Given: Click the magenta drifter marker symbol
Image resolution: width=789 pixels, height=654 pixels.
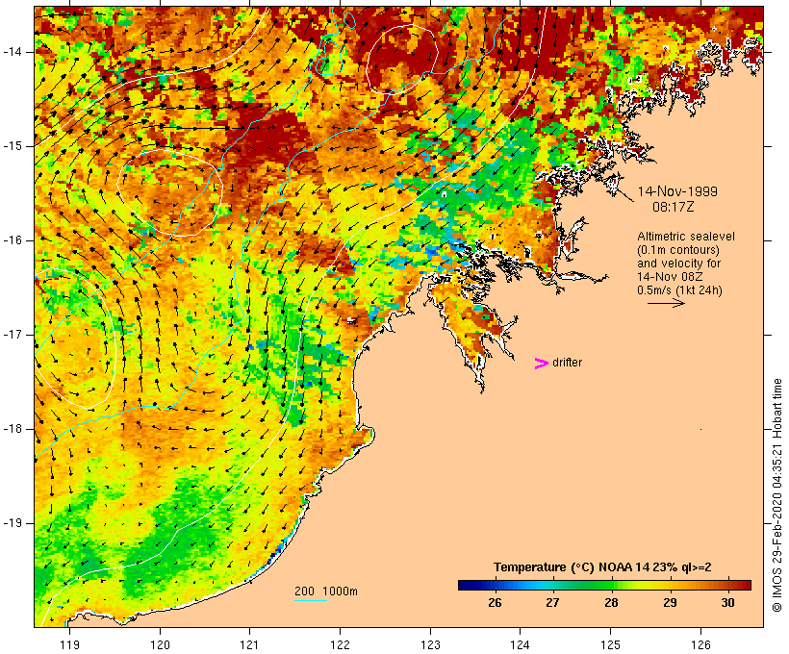Looking at the screenshot, I should [x=541, y=364].
